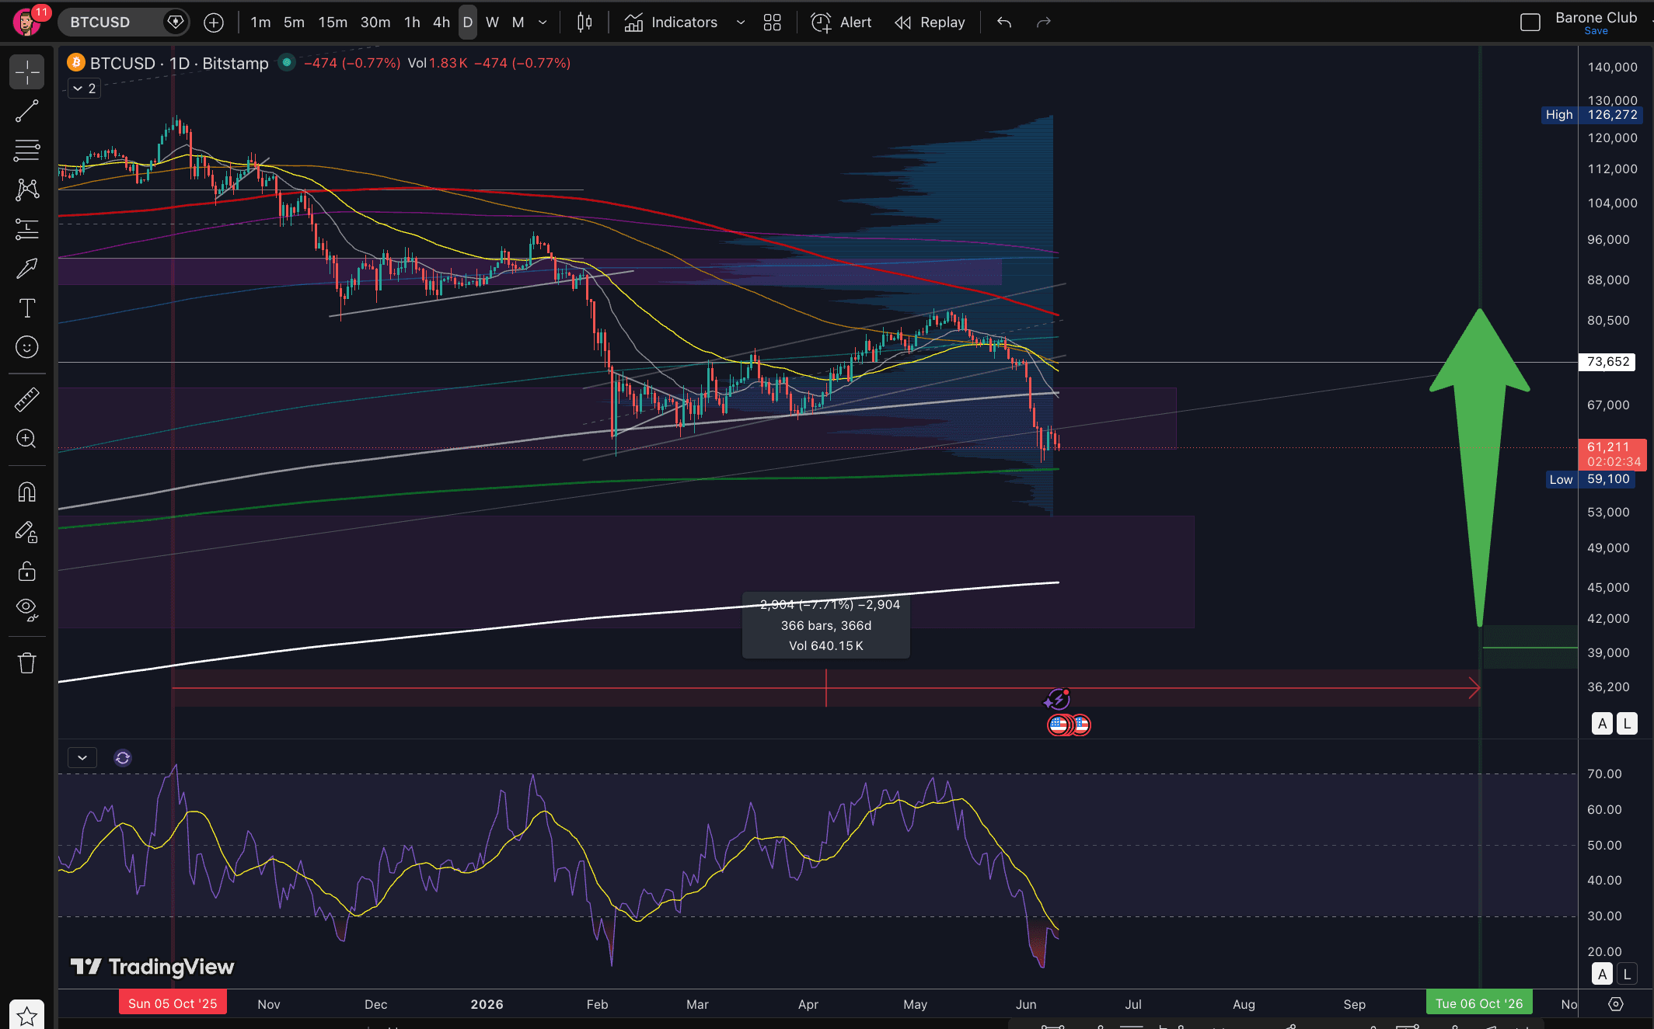1654x1029 pixels.
Task: Redo the chart action
Action: tap(1044, 23)
